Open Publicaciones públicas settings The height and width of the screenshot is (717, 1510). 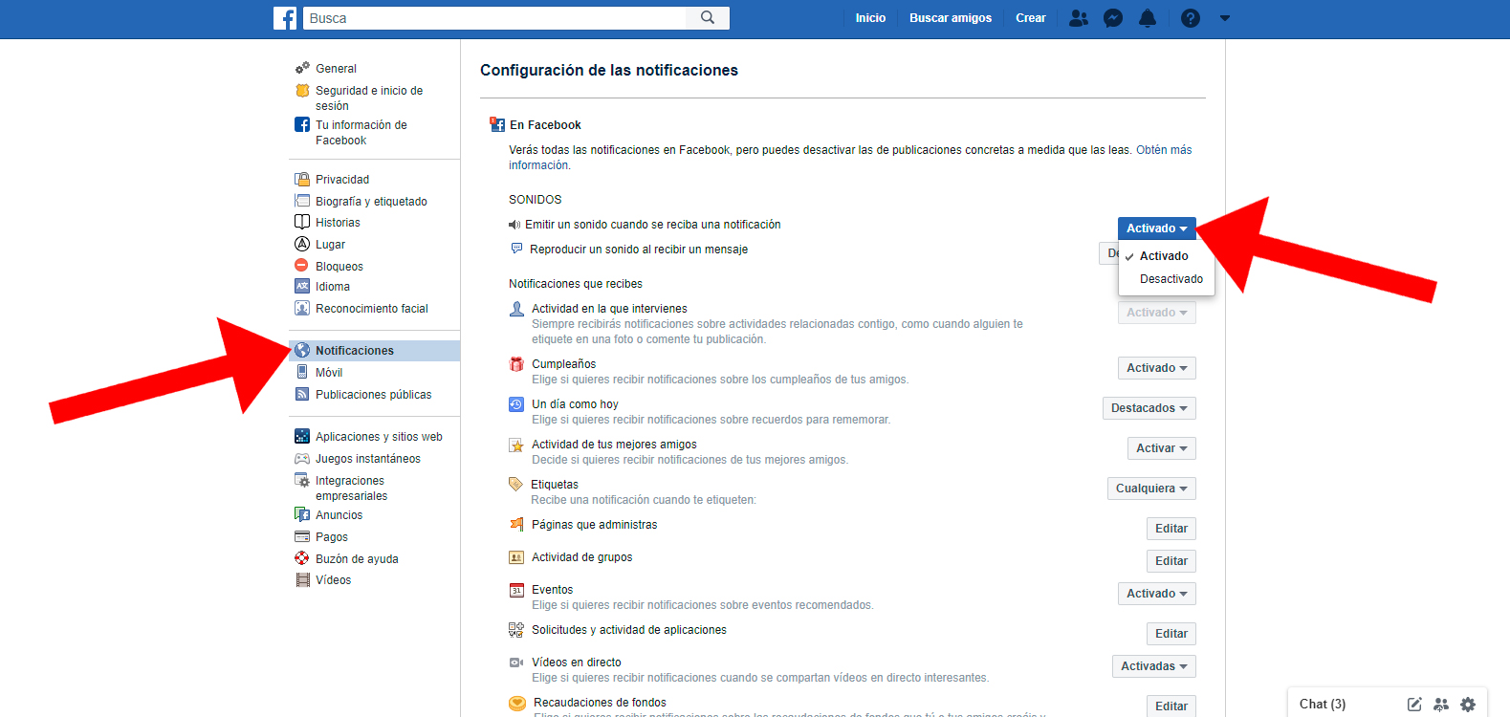point(375,395)
